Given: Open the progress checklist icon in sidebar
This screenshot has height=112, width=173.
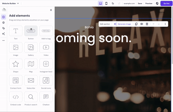Looking at the screenshot, I should [x=4, y=10].
